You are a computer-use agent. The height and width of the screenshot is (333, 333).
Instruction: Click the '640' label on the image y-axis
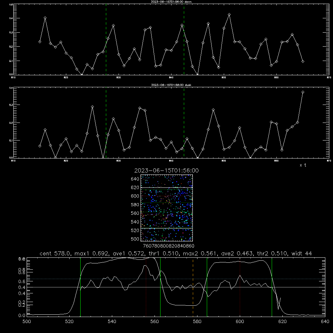[135, 179]
